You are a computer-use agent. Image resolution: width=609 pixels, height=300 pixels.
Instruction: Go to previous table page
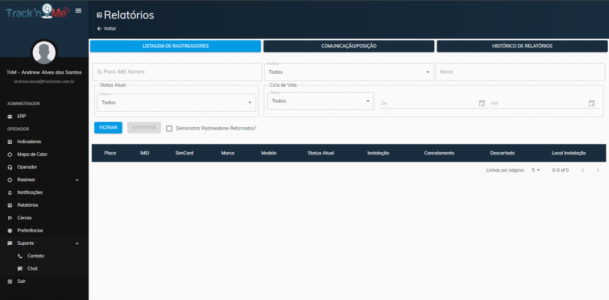583,170
